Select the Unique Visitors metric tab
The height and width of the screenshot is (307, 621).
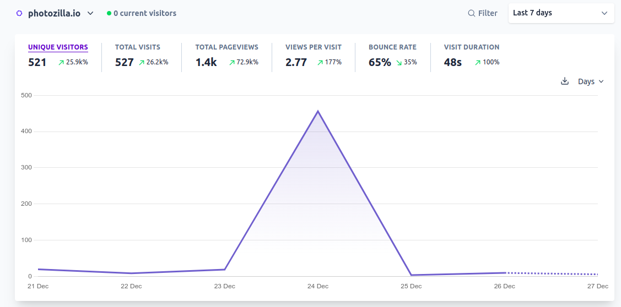(58, 47)
